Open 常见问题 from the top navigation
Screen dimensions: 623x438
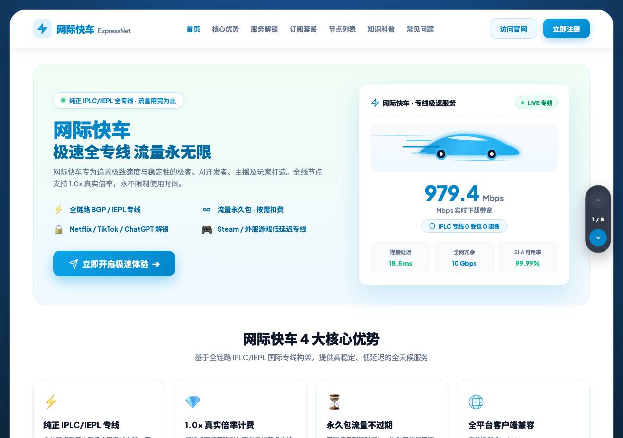click(420, 29)
